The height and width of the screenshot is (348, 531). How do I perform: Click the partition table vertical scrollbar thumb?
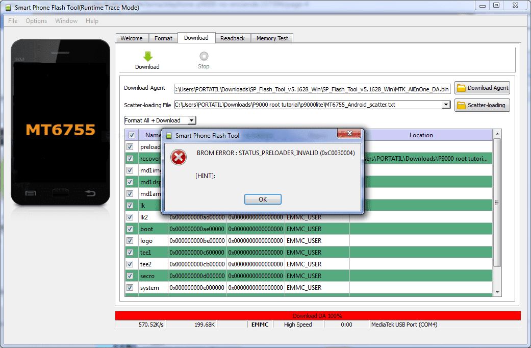tap(497, 203)
